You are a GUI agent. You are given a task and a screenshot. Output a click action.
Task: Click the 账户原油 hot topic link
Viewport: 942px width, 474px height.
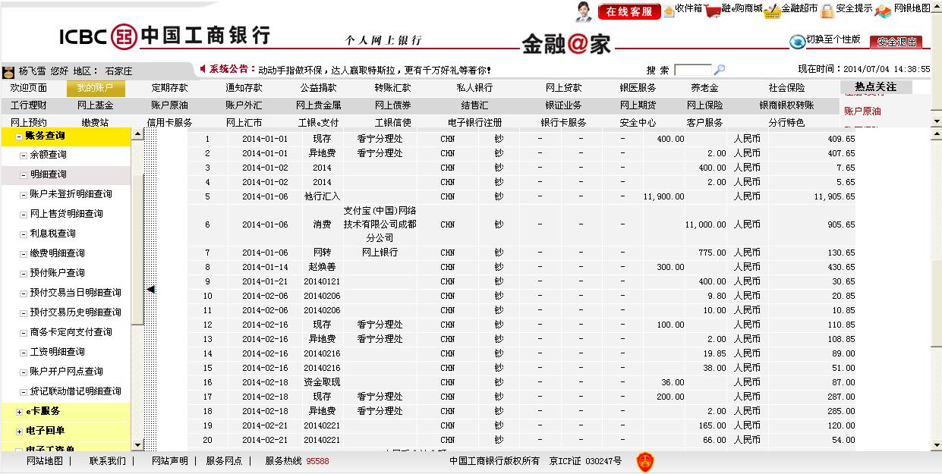(x=862, y=111)
